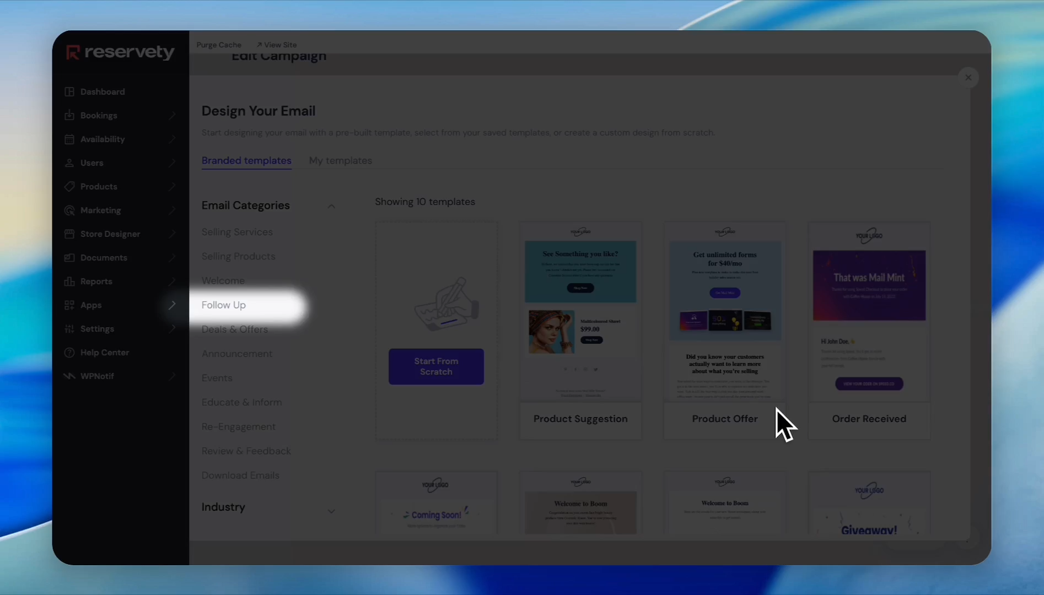Image resolution: width=1044 pixels, height=595 pixels.
Task: Choose the Product Suggestion template thumbnail
Action: coord(580,312)
